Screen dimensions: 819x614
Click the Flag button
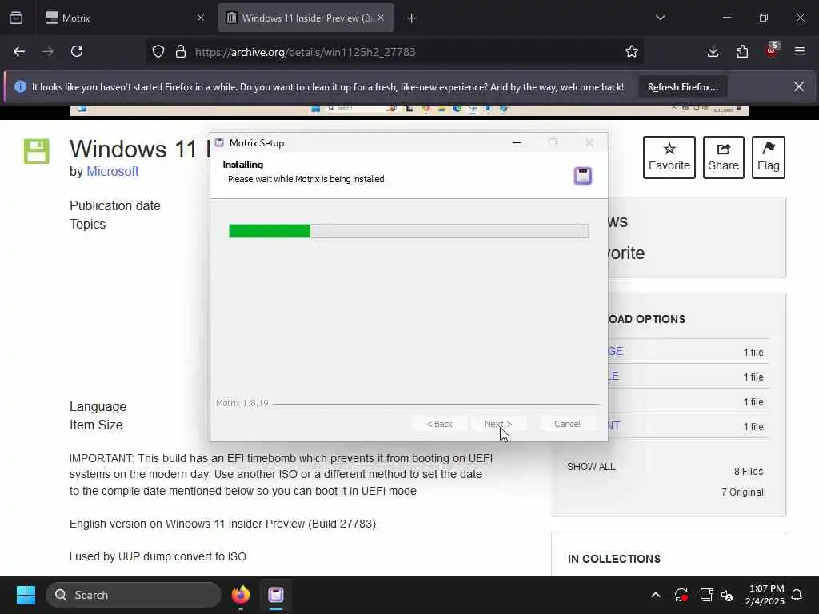point(769,157)
